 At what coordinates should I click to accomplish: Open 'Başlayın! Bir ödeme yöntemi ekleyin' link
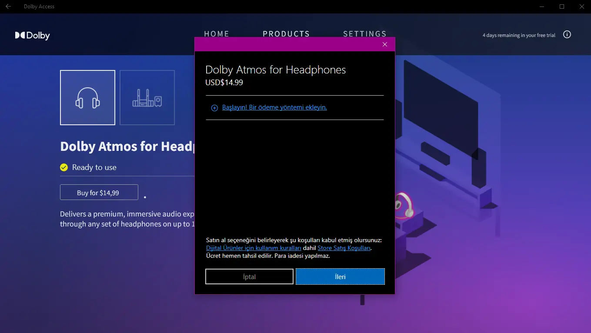tap(274, 107)
